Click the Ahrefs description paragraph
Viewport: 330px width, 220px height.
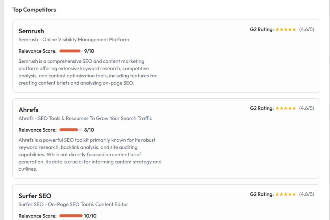coord(90,154)
